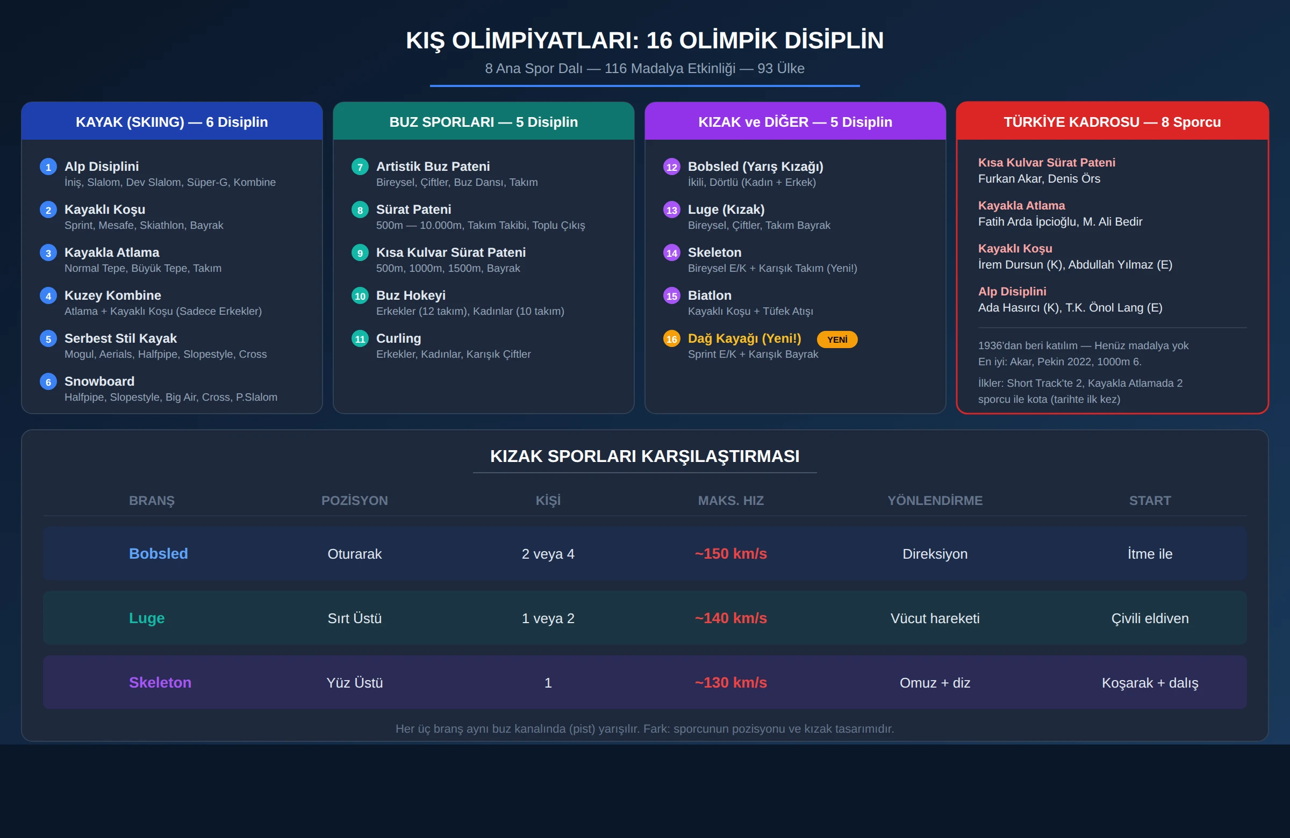Open the TÜRKİYE KADROSU panel tab

tap(1112, 121)
